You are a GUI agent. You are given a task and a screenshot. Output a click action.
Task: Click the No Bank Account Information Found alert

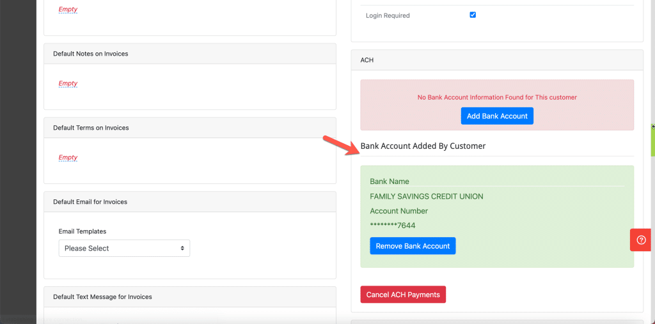pos(497,105)
